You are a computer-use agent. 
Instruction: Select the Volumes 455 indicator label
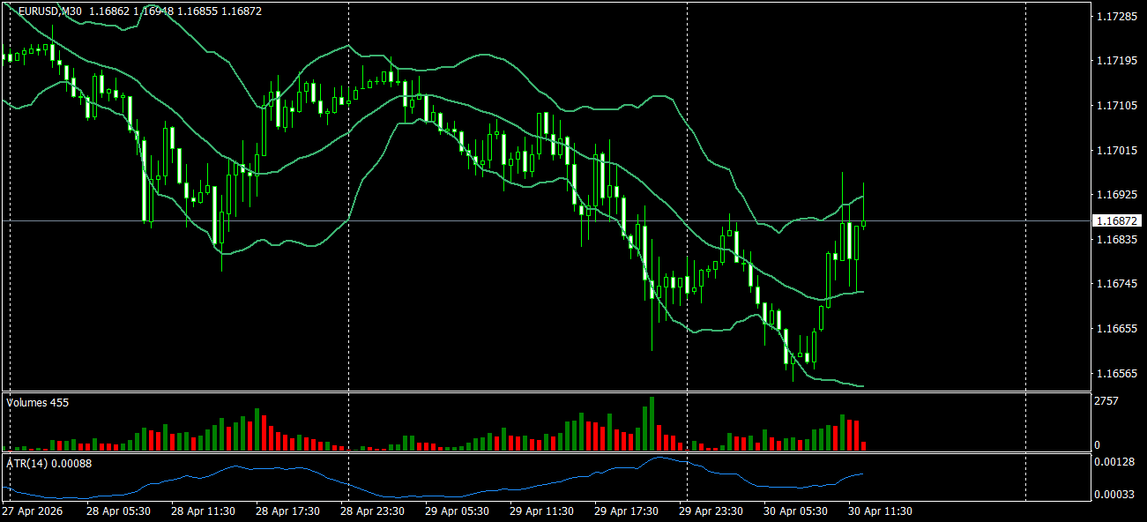coord(38,402)
